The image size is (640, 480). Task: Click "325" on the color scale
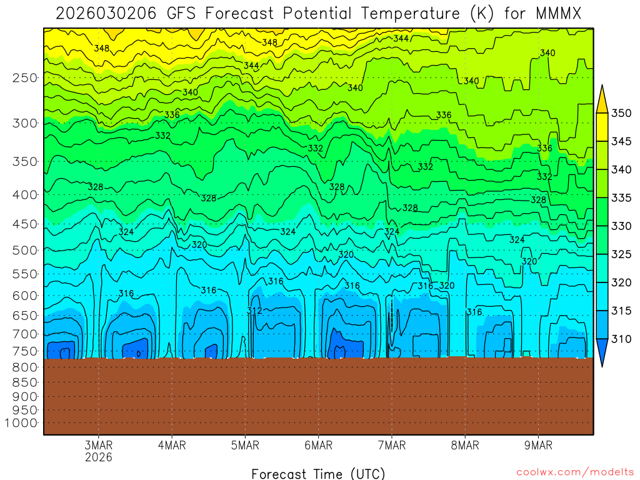[621, 254]
